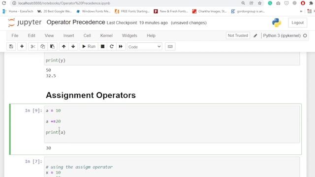Screen dimensions: 315x177
Task: Move selected cell up arrow
Action: [63, 47]
